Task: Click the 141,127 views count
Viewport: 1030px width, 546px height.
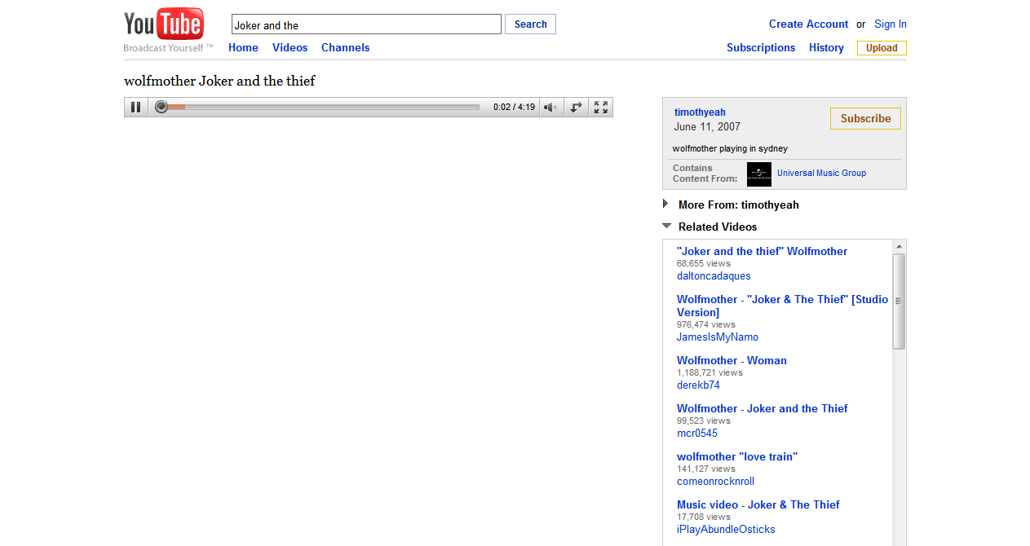Action: tap(706, 469)
